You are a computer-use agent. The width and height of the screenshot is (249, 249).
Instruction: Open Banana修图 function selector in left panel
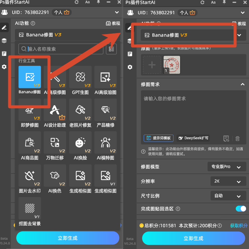[68, 35]
